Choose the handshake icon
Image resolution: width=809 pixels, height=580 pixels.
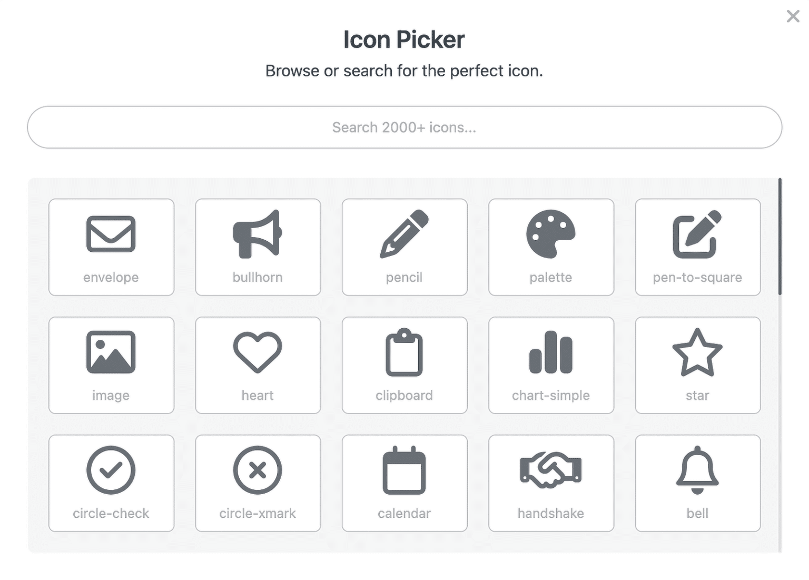[551, 483]
